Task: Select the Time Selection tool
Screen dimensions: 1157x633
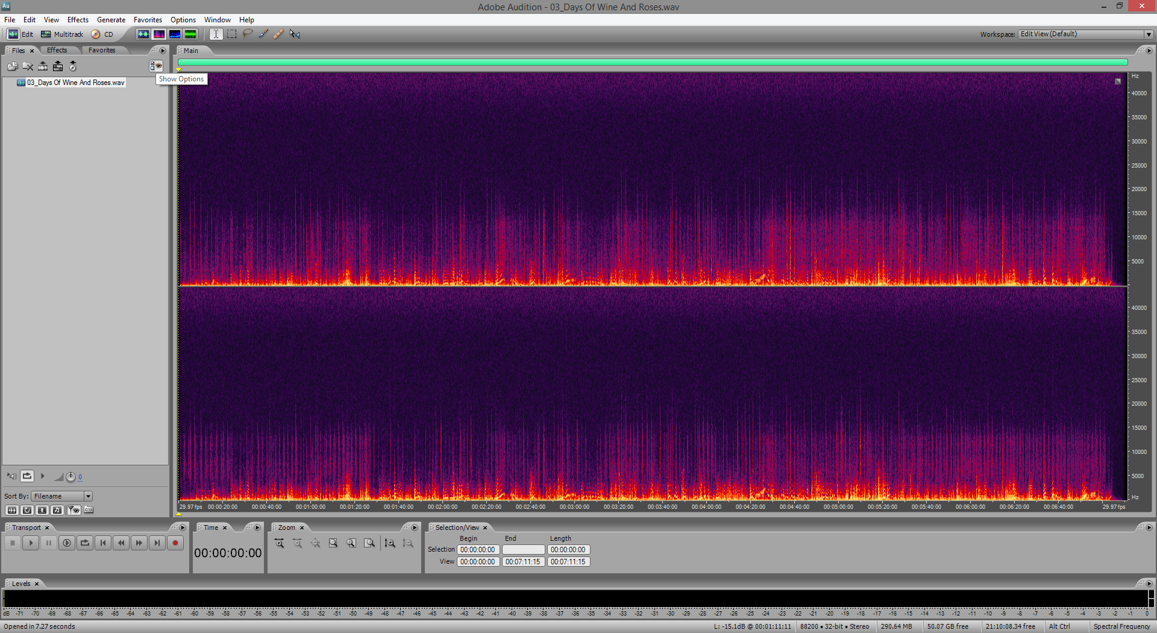Action: [x=216, y=34]
